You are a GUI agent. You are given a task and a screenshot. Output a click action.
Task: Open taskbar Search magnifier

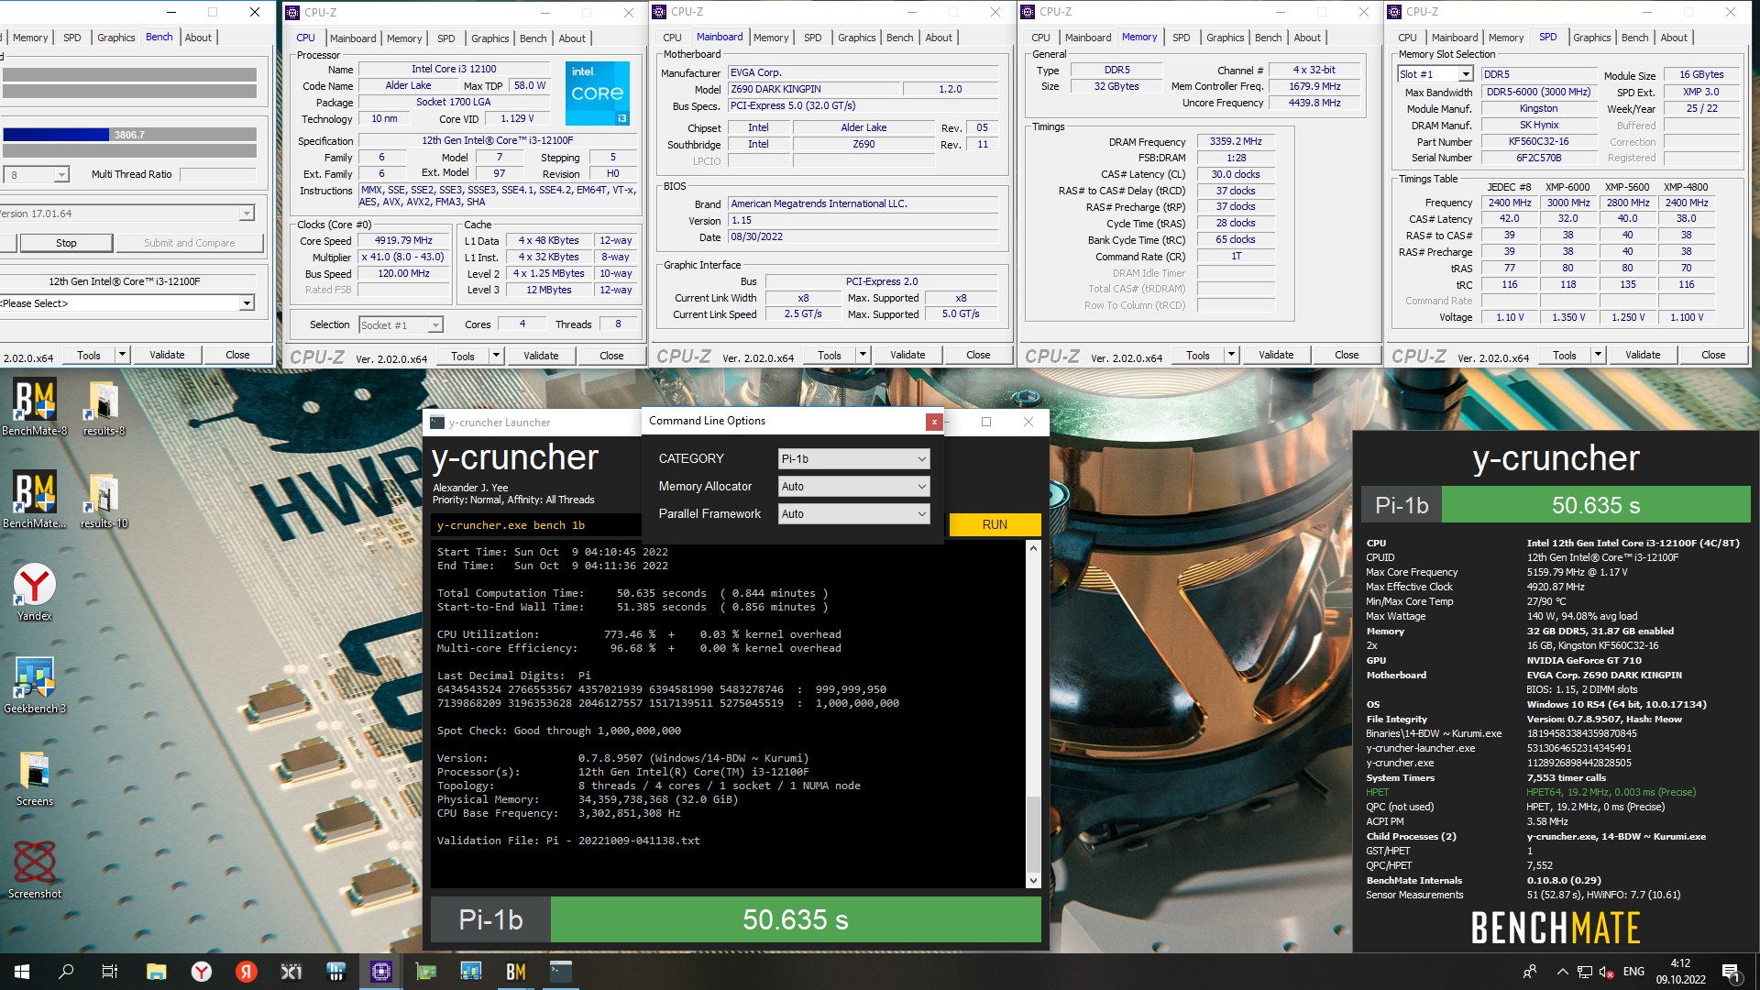[66, 972]
